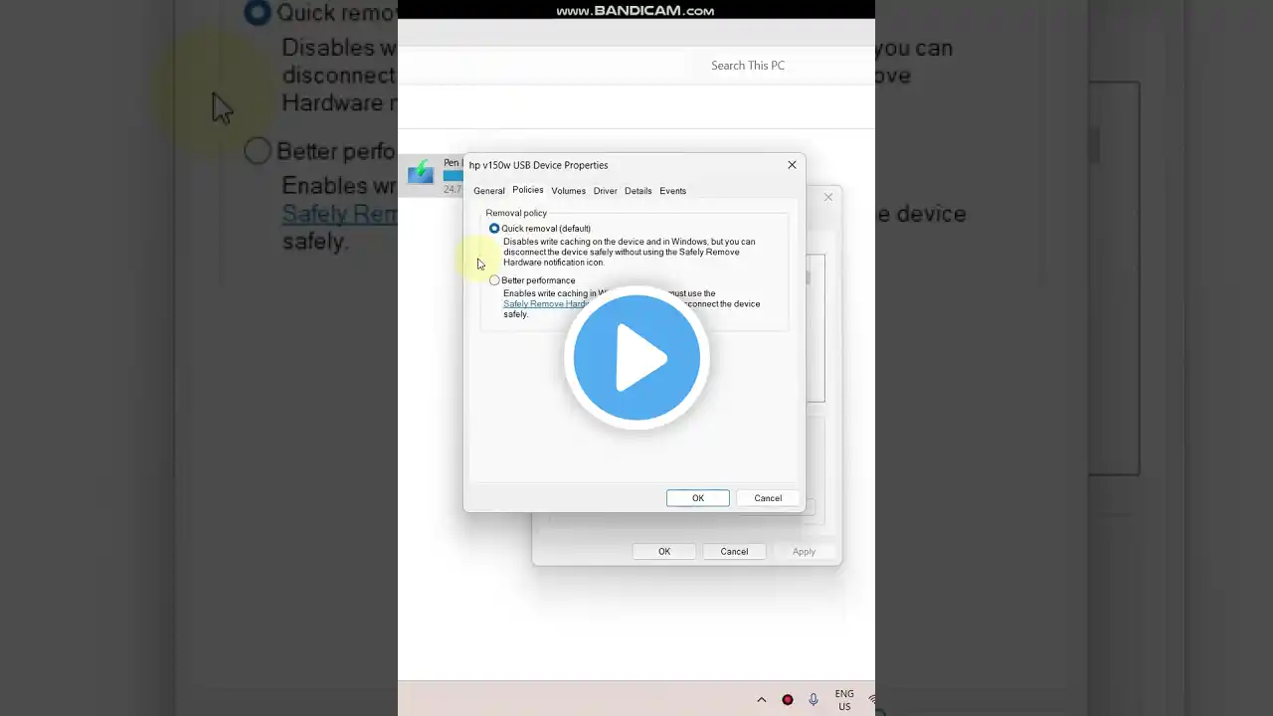The width and height of the screenshot is (1273, 716).
Task: Cancel the USB Device Properties dialog
Action: pyautogui.click(x=768, y=498)
